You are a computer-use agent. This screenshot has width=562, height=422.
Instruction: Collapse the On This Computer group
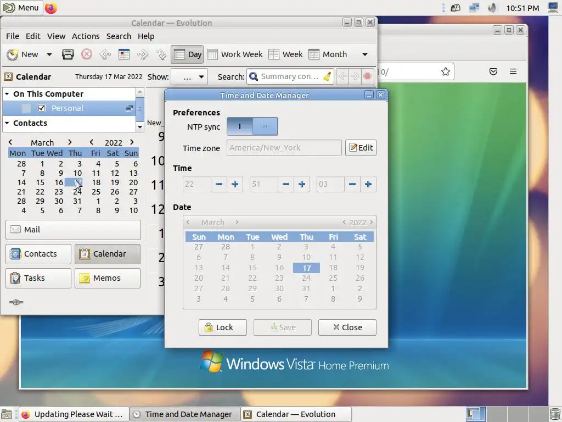pyautogui.click(x=7, y=93)
